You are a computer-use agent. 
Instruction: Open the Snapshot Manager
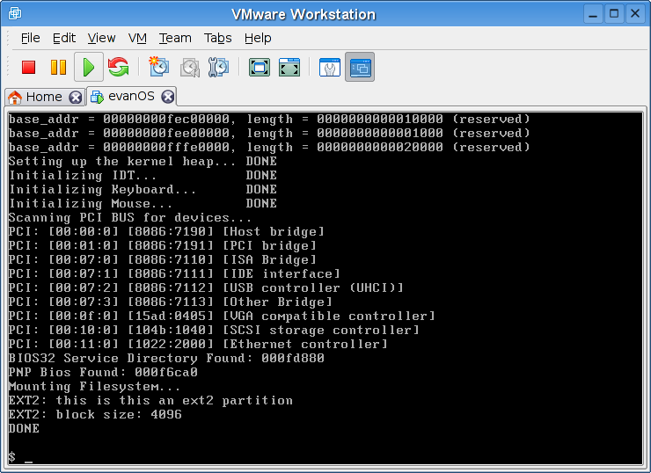[219, 67]
